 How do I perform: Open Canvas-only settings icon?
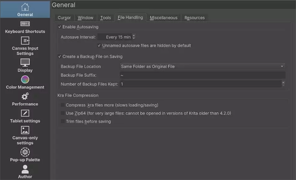tap(25, 130)
